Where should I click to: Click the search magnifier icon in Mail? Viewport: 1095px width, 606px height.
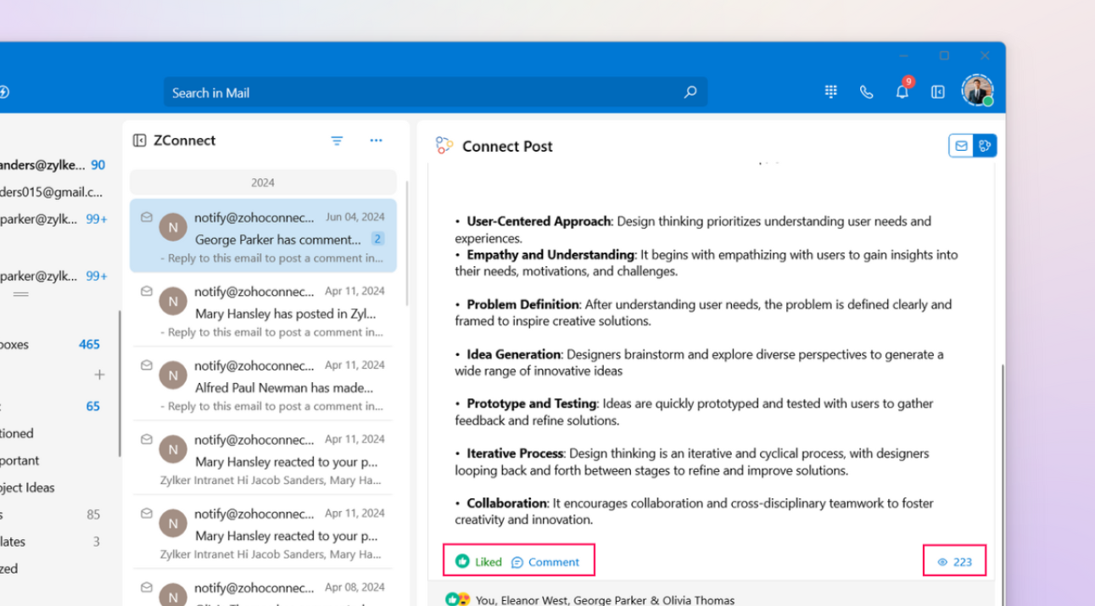tap(690, 92)
